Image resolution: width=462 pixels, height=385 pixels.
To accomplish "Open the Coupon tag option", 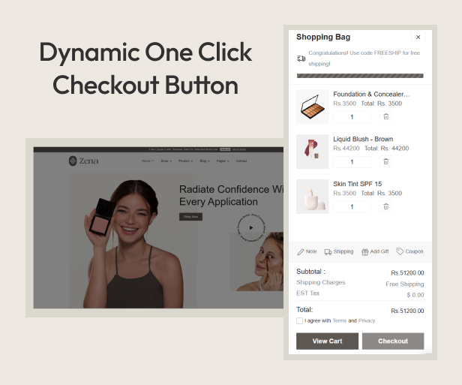I will [x=409, y=252].
